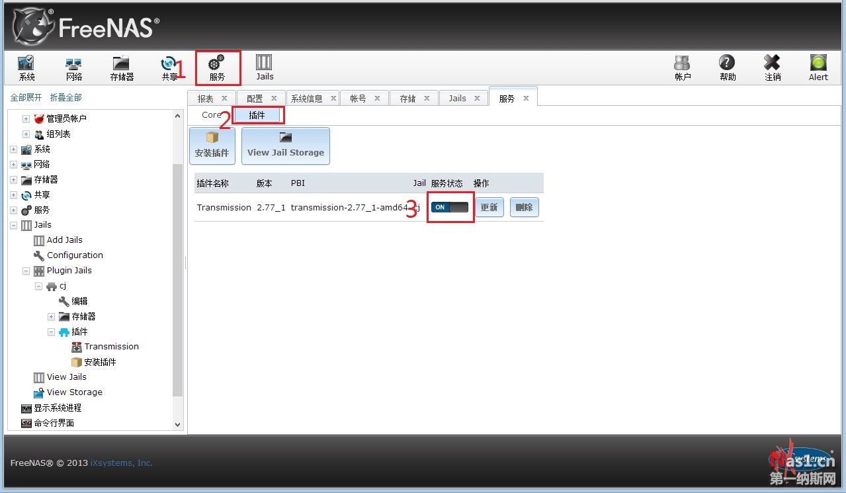This screenshot has width=846, height=493.
Task: Switch to the 系统信息 tab
Action: (307, 99)
